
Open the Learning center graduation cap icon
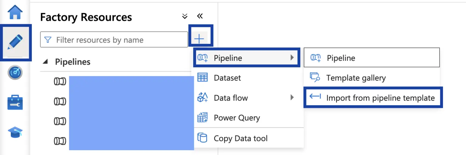15,132
